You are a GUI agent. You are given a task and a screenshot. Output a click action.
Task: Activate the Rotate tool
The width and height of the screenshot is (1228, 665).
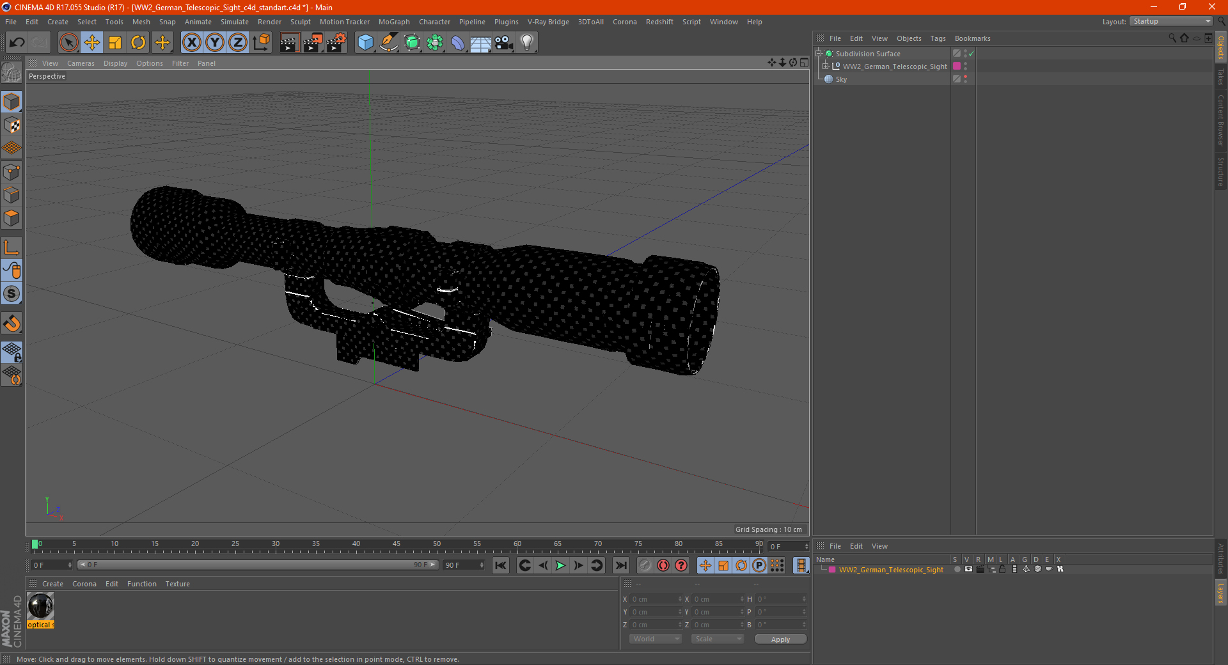pyautogui.click(x=138, y=43)
